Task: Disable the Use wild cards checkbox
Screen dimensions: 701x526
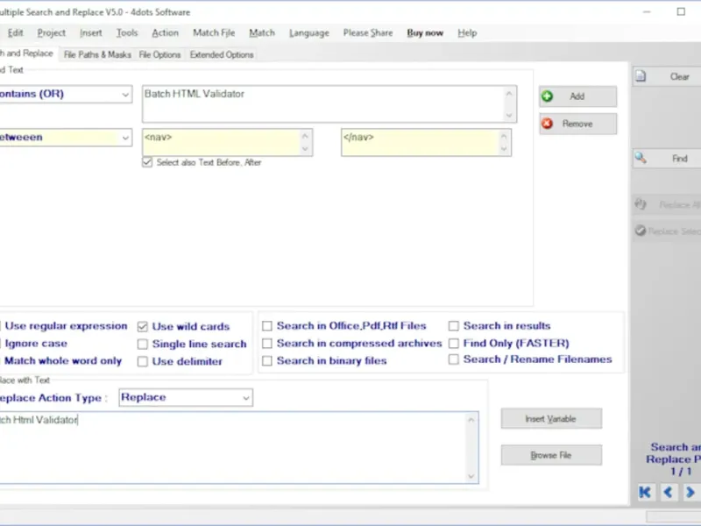Action: [143, 326]
